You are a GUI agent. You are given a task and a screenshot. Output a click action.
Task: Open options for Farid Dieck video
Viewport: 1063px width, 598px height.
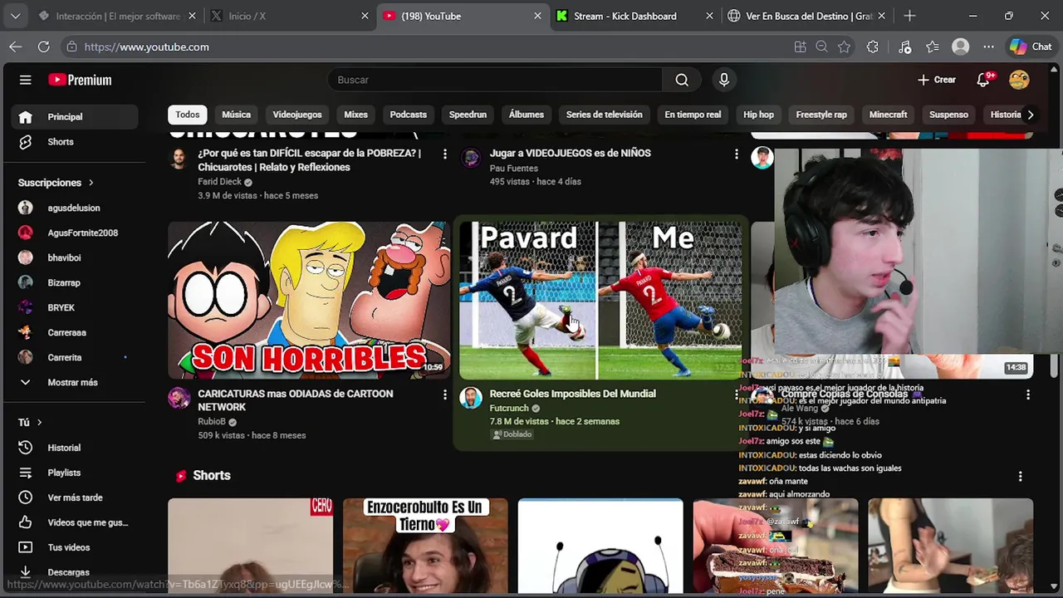click(x=444, y=154)
